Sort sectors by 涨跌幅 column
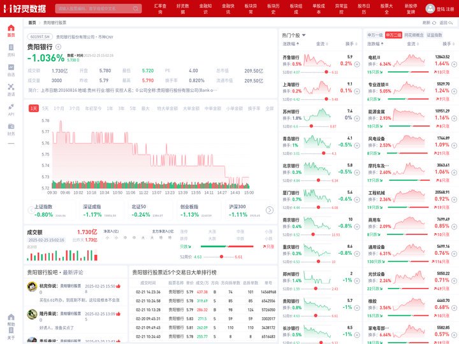The height and width of the screenshot is (344, 459). [375, 44]
